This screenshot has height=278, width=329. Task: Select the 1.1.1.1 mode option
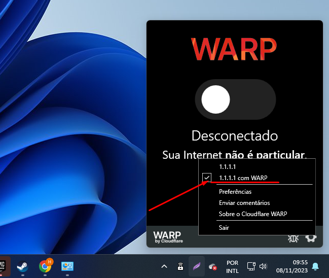228,166
